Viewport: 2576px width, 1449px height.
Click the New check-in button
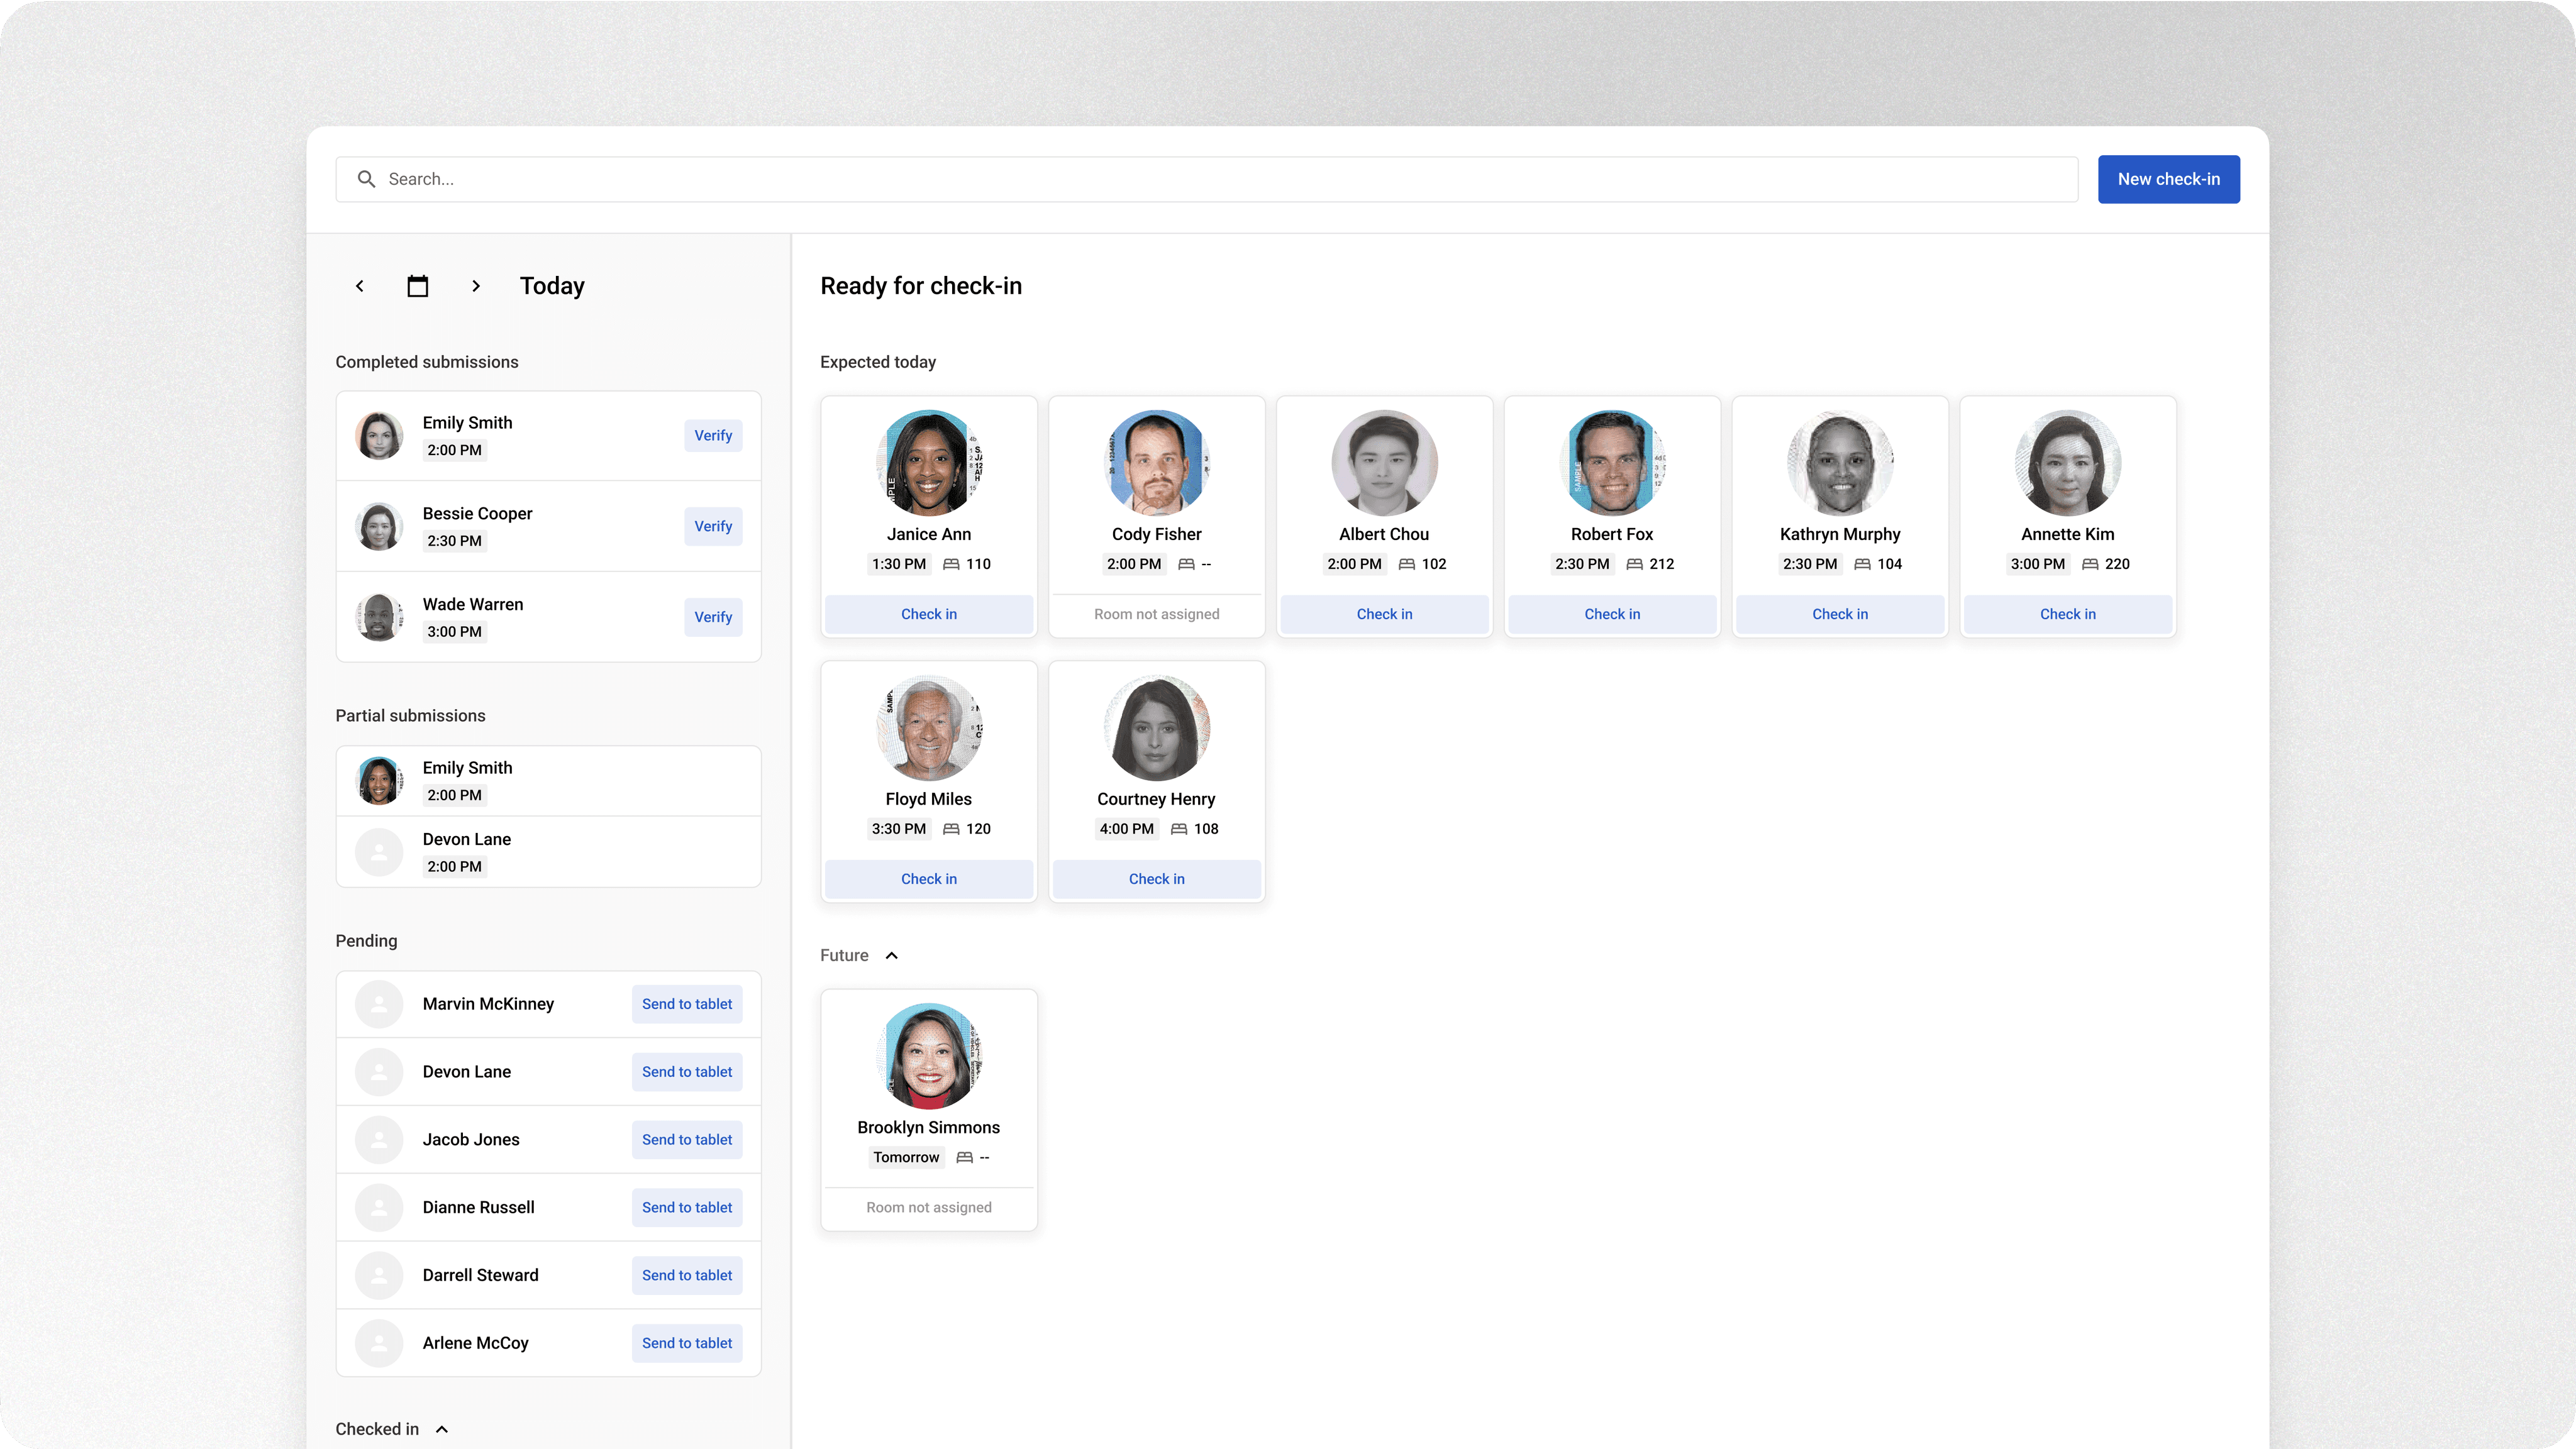pos(2168,179)
